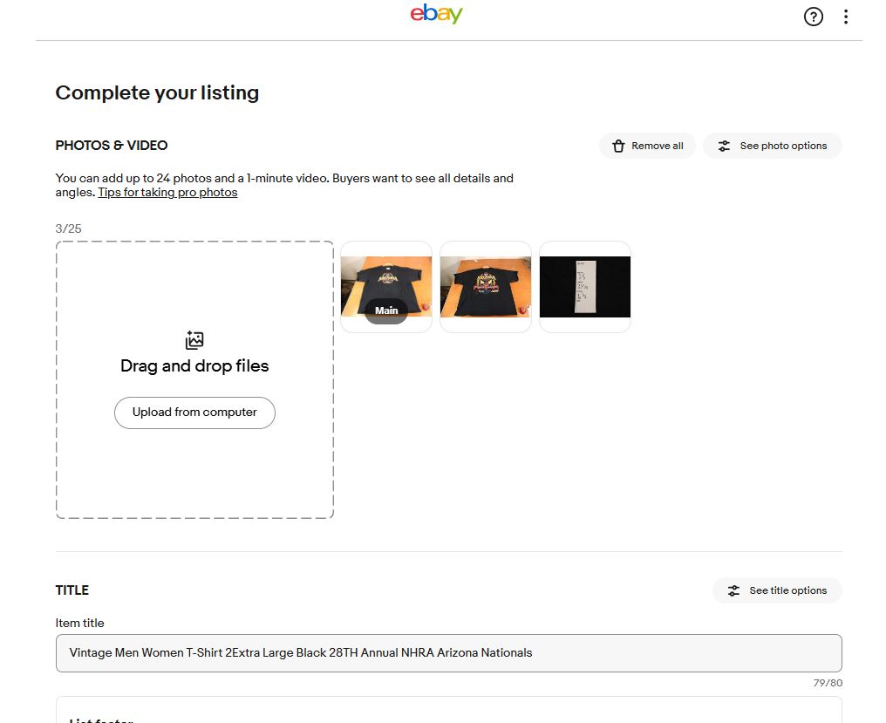886x723 pixels.
Task: Click the Drag and drop files area
Action: [x=194, y=380]
